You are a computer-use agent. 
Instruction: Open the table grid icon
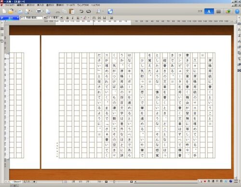[x=218, y=12]
